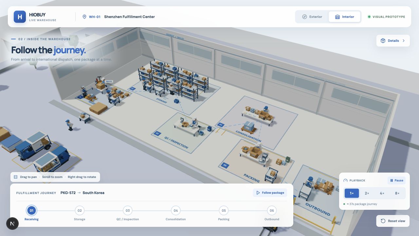The height and width of the screenshot is (236, 419).
Task: Click the Pause playback button
Action: click(396, 180)
